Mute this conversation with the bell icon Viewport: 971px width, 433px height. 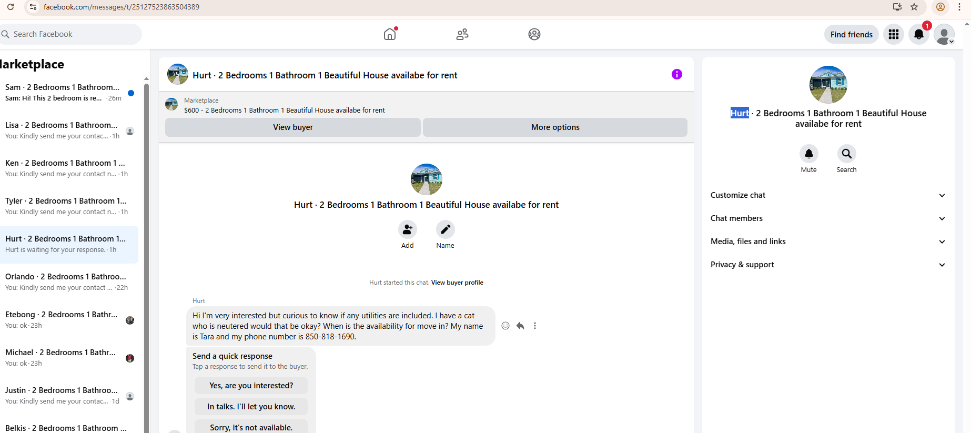tap(809, 154)
